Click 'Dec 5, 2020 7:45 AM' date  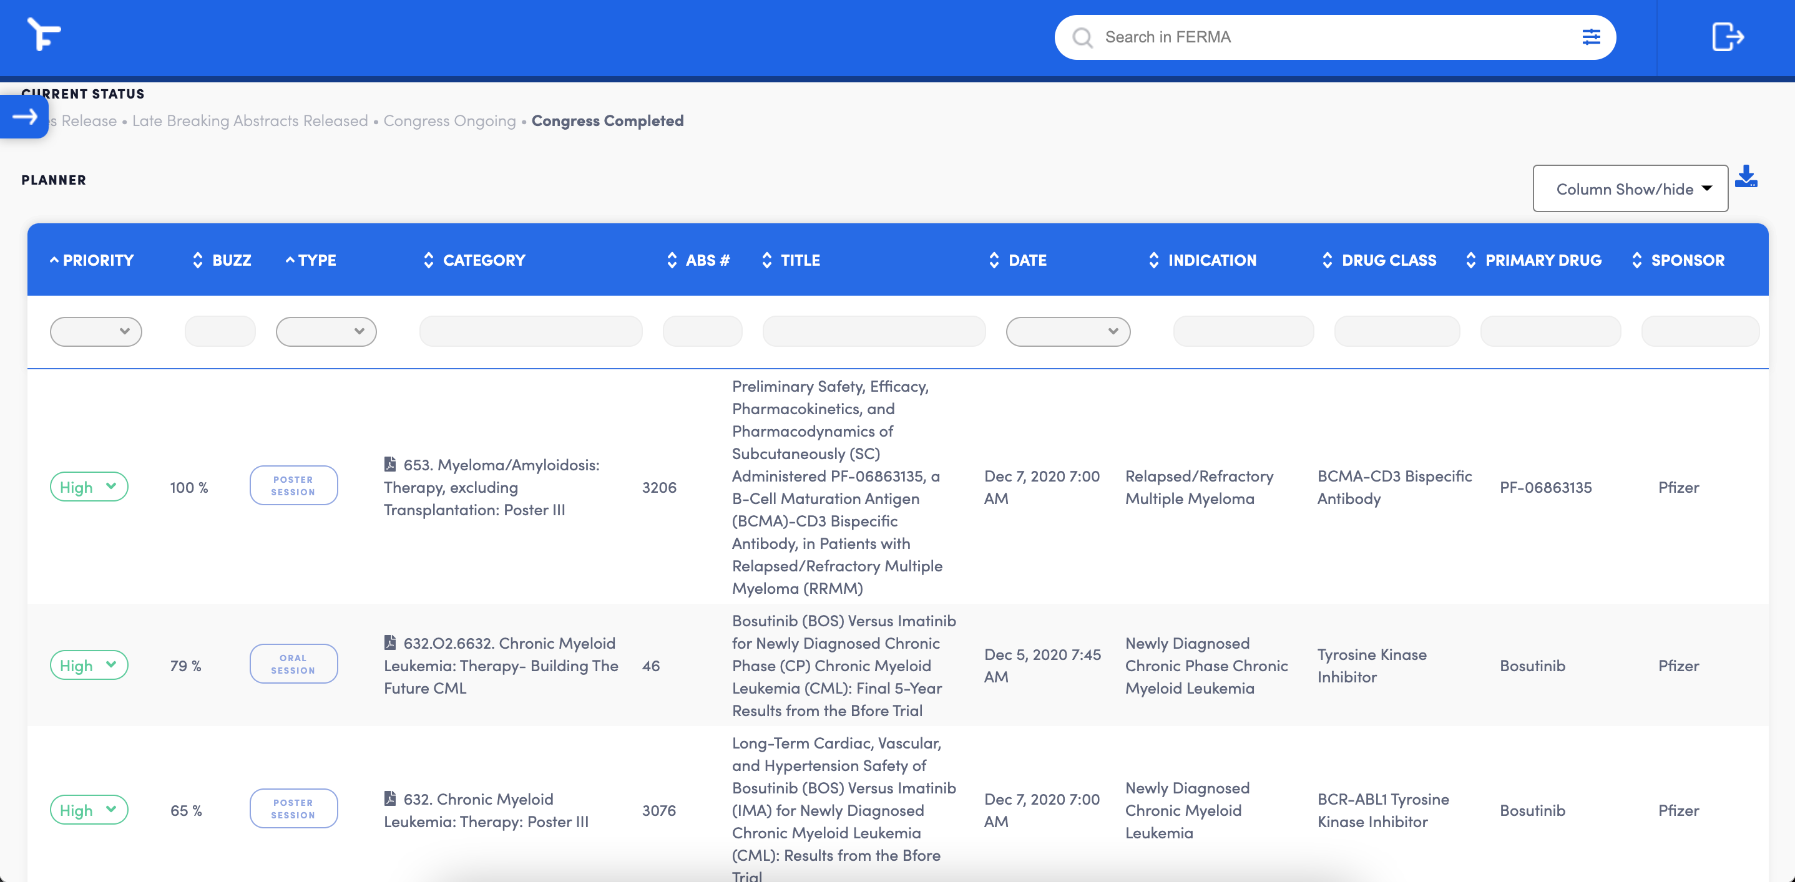[x=1042, y=665]
